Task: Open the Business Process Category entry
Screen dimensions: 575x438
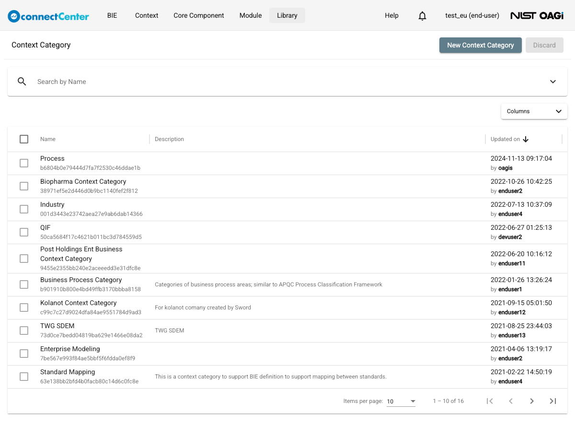Action: 81,280
